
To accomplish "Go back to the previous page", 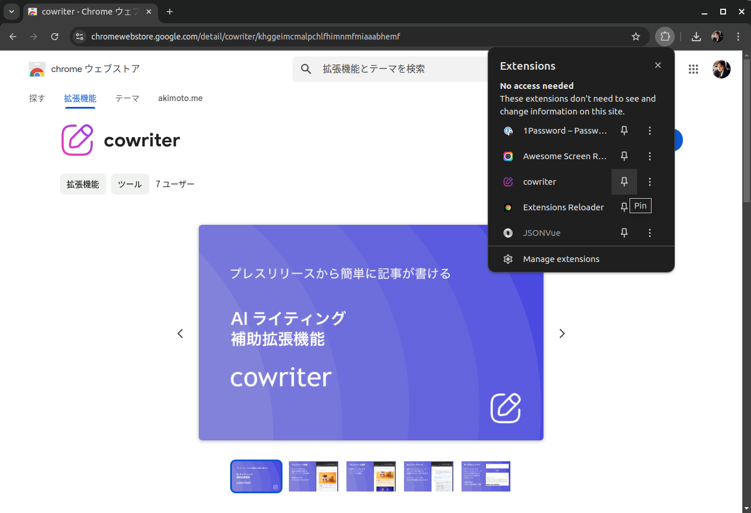I will [x=13, y=37].
